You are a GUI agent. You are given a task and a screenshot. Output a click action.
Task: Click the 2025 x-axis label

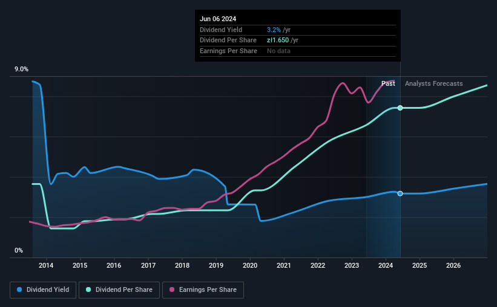click(x=420, y=265)
